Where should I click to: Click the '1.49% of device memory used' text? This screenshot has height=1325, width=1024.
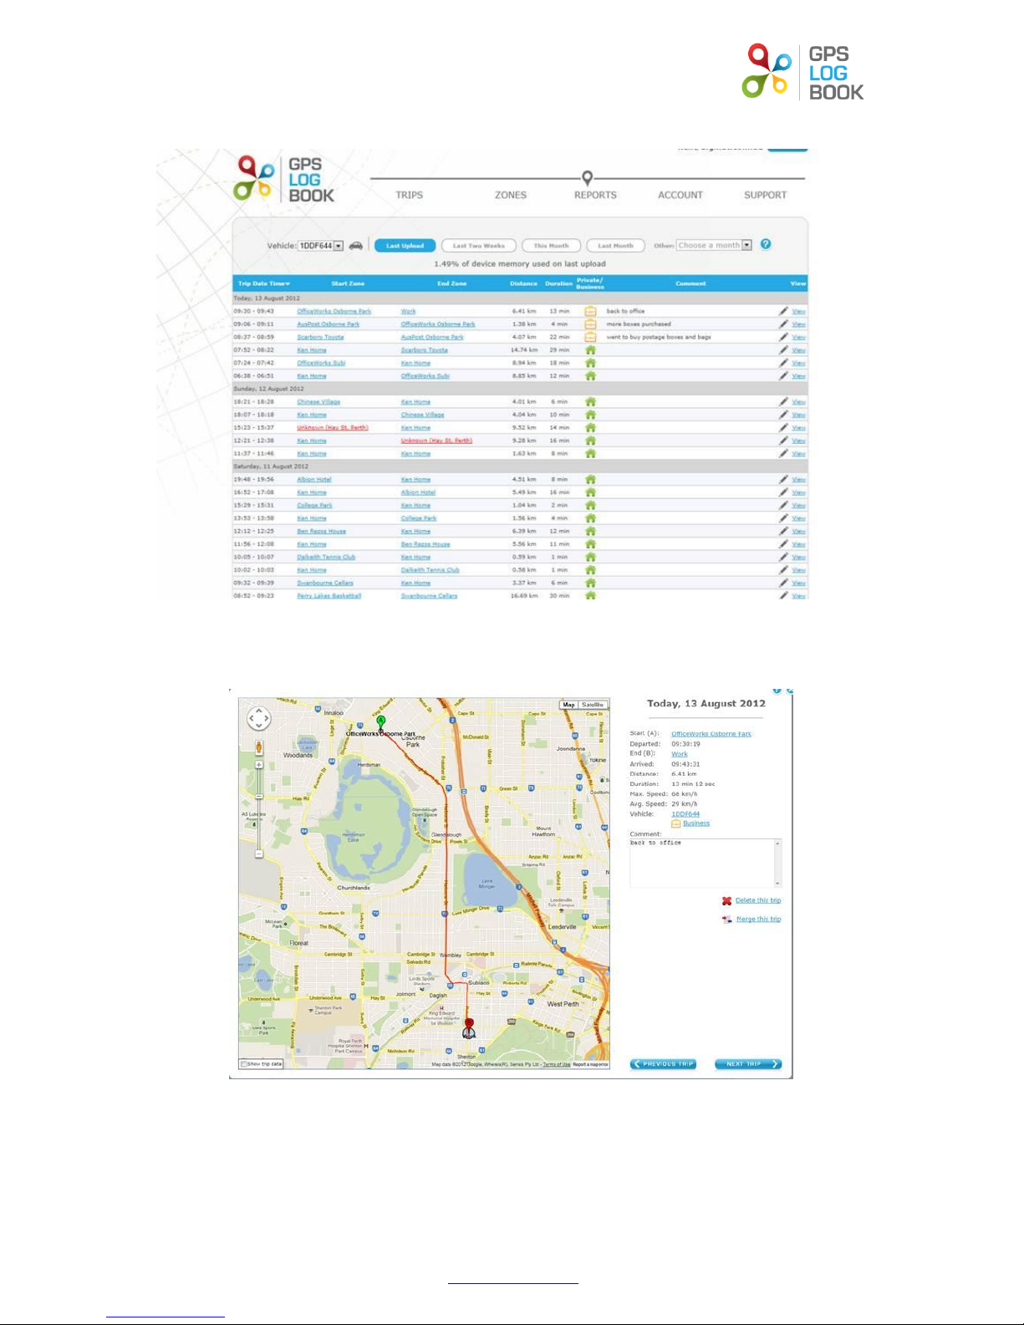click(520, 264)
